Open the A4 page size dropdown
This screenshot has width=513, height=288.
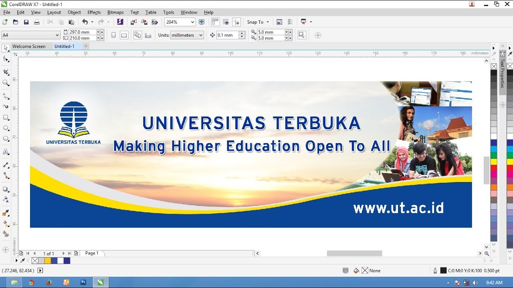tap(57, 35)
